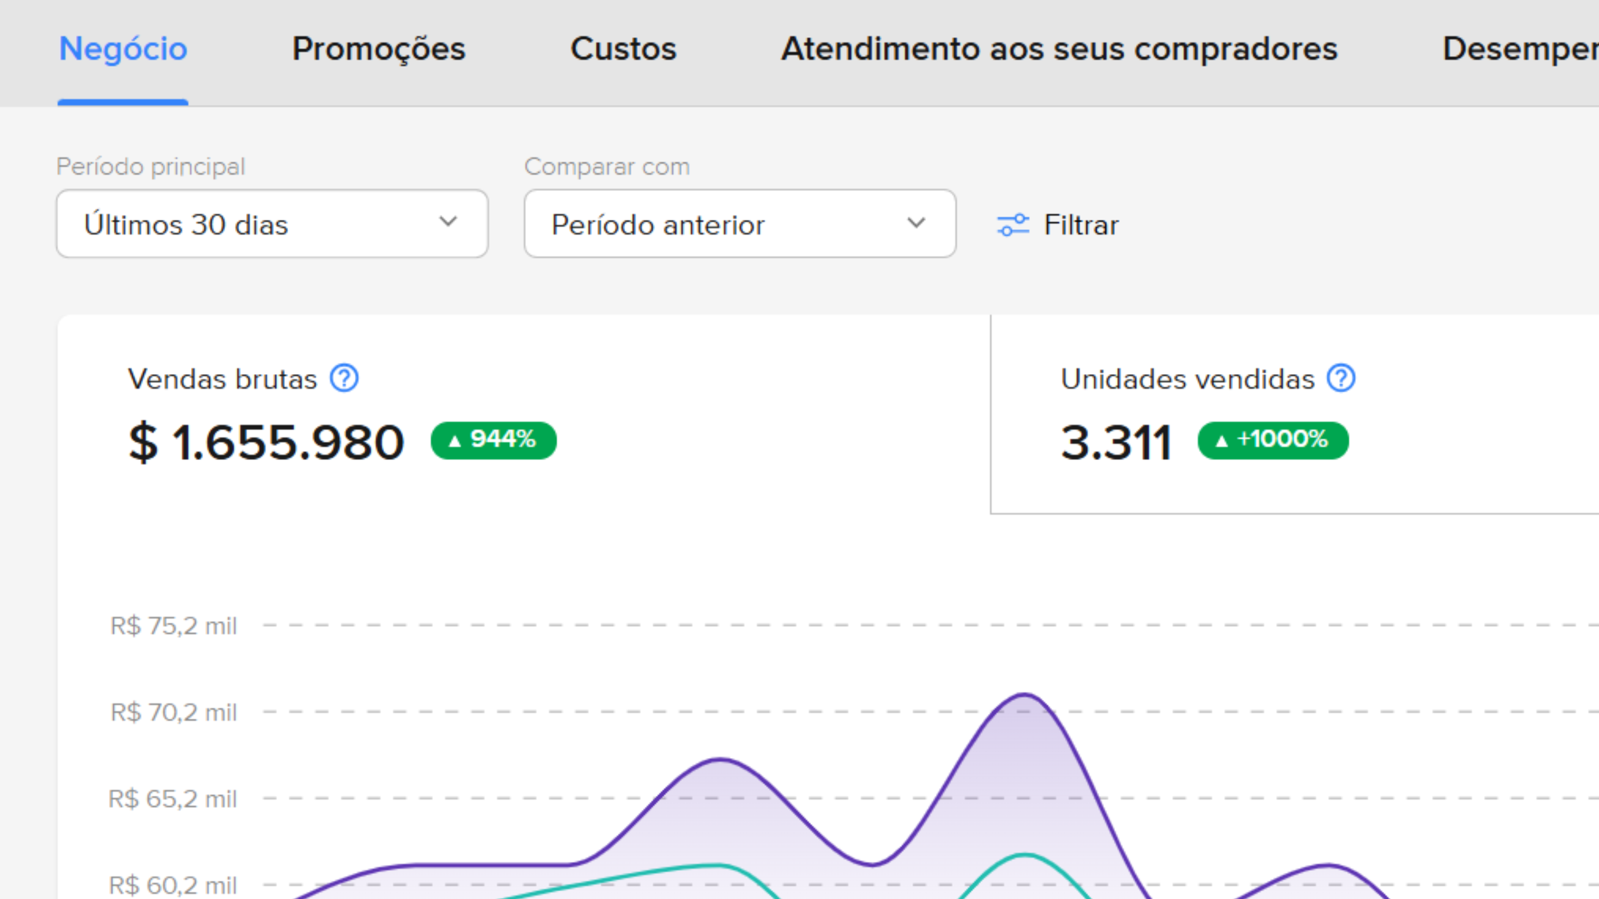
Task: Open Atendimento aos seus compradores tab
Action: (1059, 49)
